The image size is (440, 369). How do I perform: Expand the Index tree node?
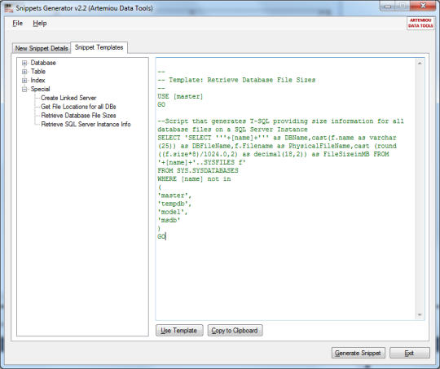click(24, 81)
